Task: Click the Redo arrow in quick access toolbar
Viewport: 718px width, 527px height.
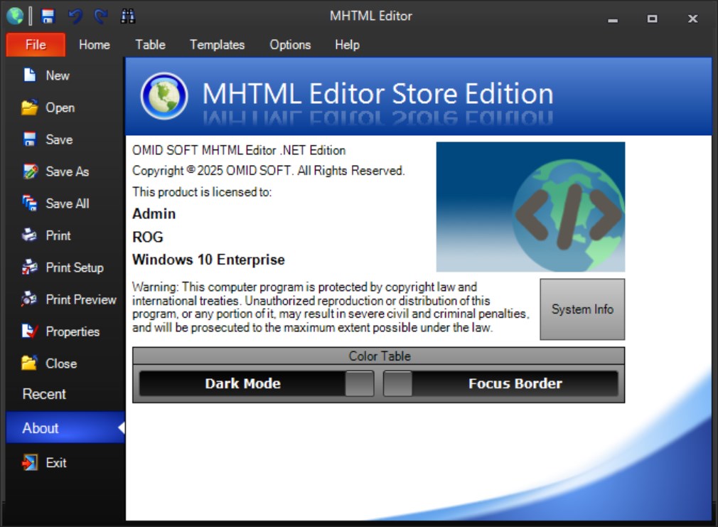Action: coord(101,16)
